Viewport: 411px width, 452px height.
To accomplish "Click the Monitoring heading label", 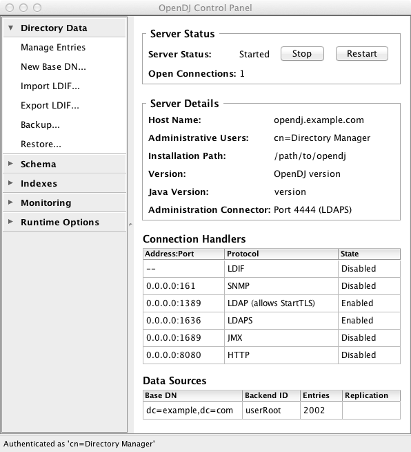I will tap(46, 203).
